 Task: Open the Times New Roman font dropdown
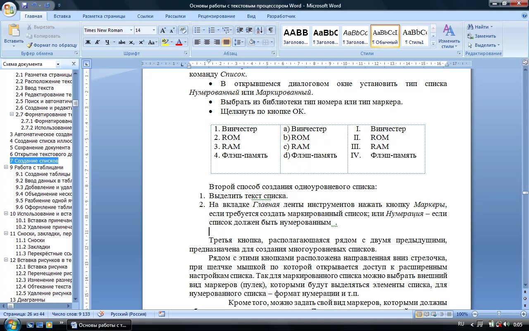pos(131,30)
